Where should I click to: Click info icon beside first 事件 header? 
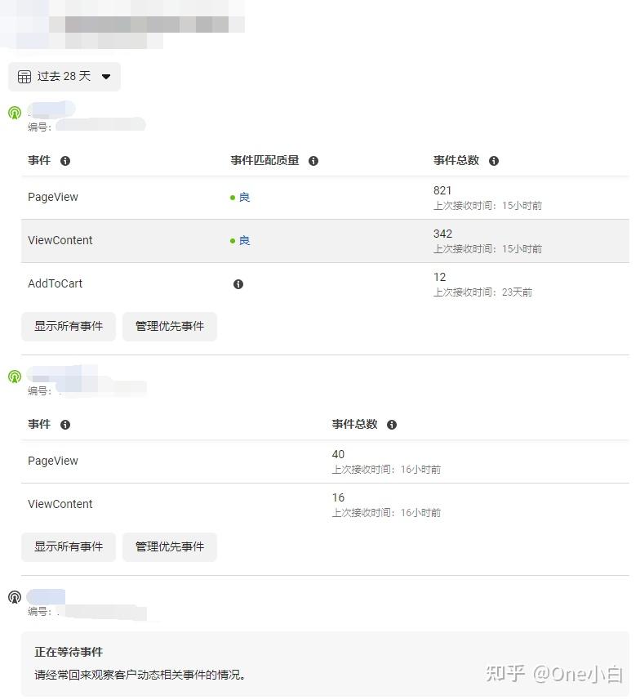point(65,161)
